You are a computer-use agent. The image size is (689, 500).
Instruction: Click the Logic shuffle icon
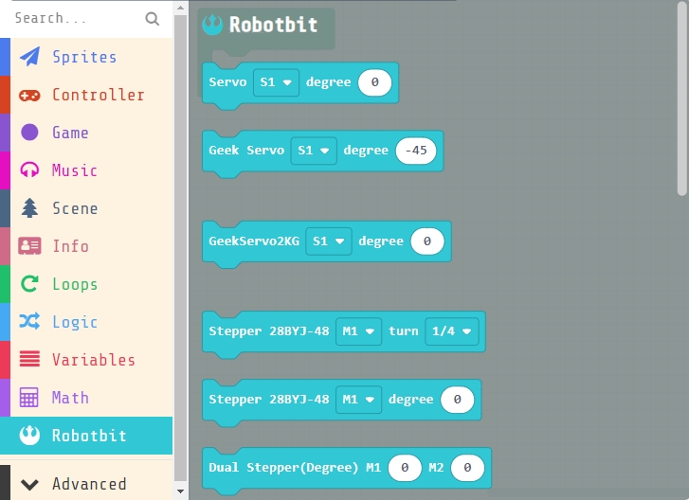point(30,322)
